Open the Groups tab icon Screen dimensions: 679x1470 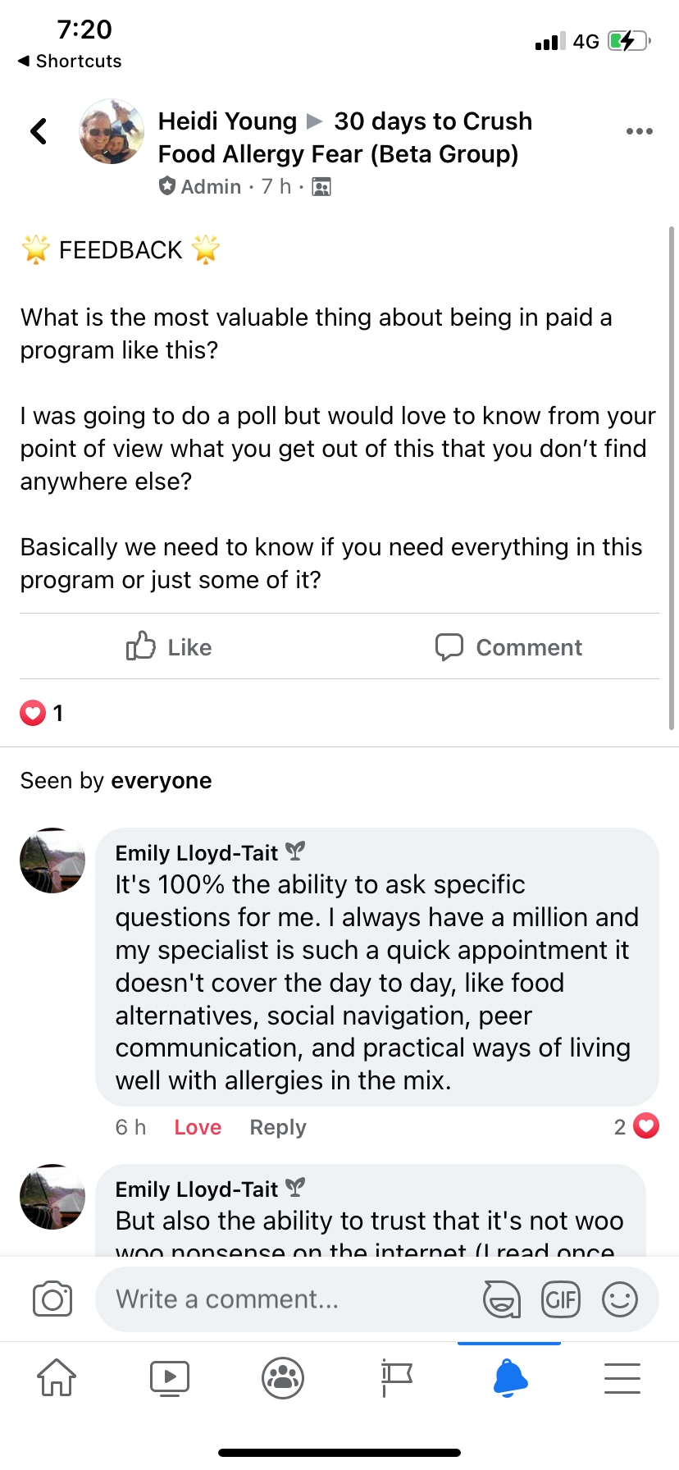click(283, 1377)
